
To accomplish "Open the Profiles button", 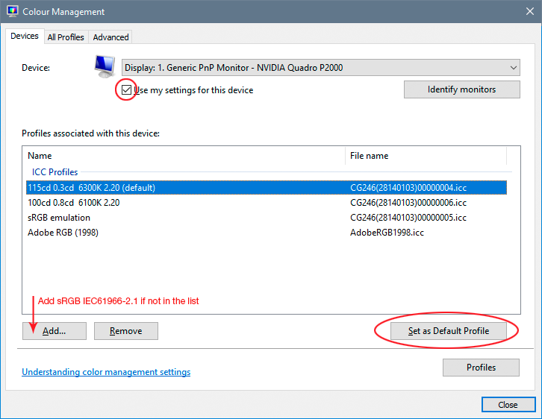I will tap(481, 368).
